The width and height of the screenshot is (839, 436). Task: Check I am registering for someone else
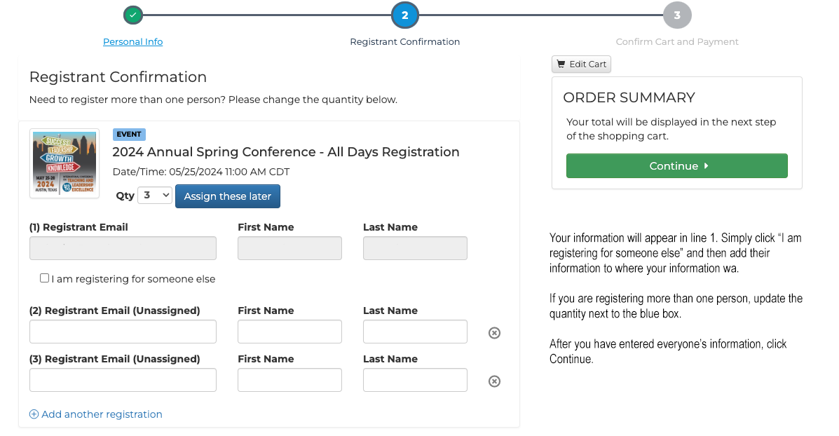click(x=44, y=278)
